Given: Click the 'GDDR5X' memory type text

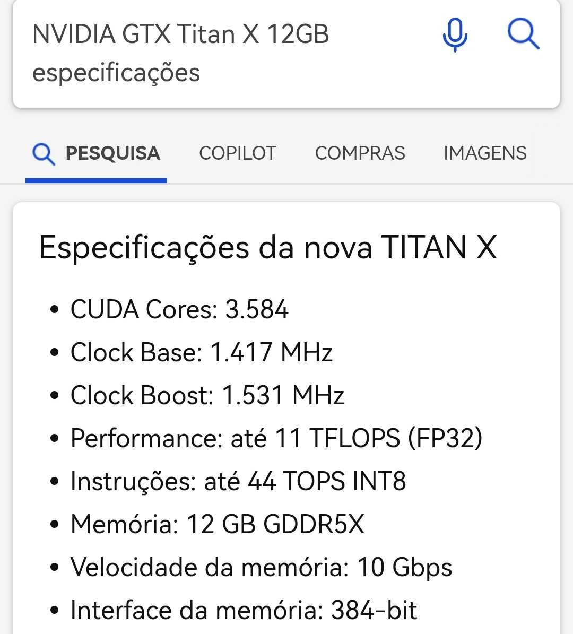Looking at the screenshot, I should click(x=314, y=525).
